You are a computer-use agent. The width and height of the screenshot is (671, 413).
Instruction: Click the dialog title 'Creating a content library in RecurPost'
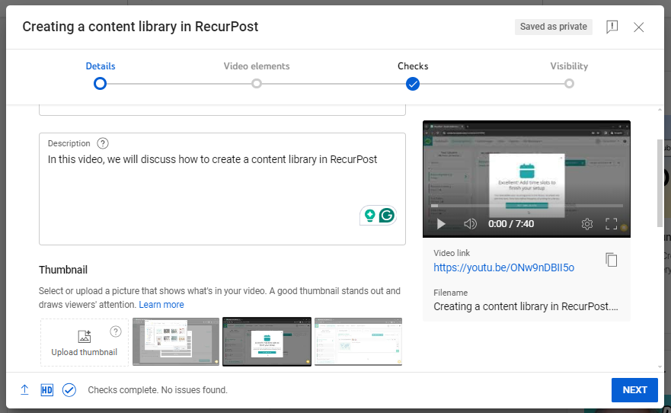pos(140,27)
